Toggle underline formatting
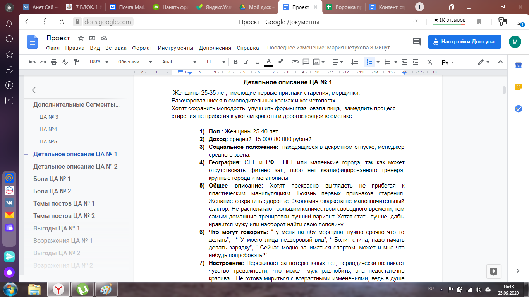Viewport: 529px width, 297px height. pyautogui.click(x=257, y=62)
